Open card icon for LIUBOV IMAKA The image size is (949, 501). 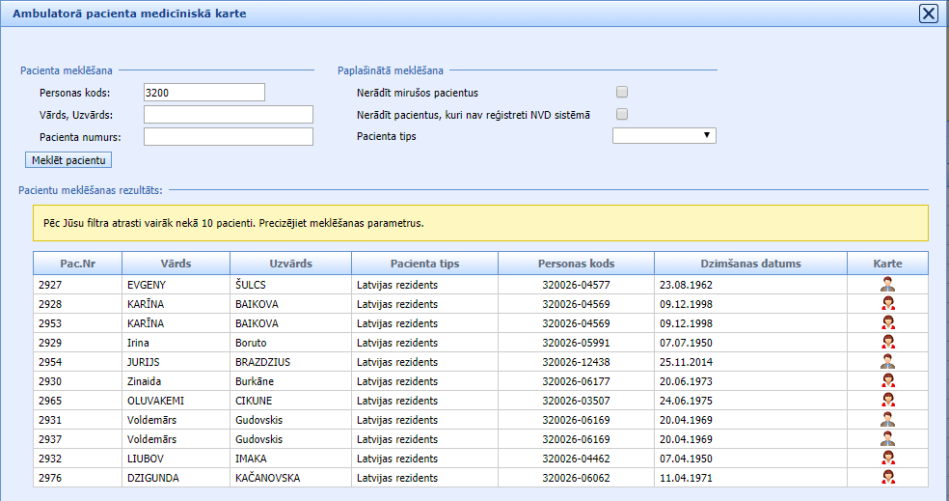click(887, 458)
